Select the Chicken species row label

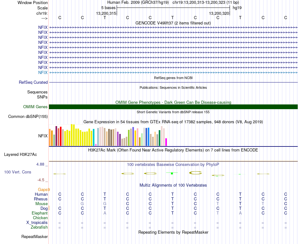tap(40, 218)
